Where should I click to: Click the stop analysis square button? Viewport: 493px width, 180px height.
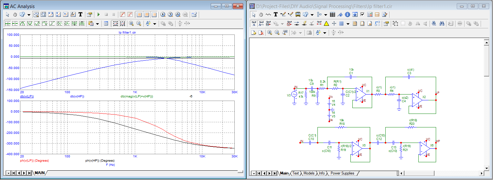pyautogui.click(x=106, y=15)
